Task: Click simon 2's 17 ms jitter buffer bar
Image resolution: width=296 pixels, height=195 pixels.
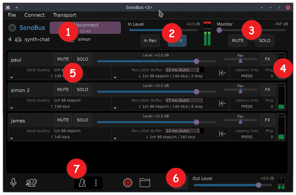Action: tap(184, 100)
